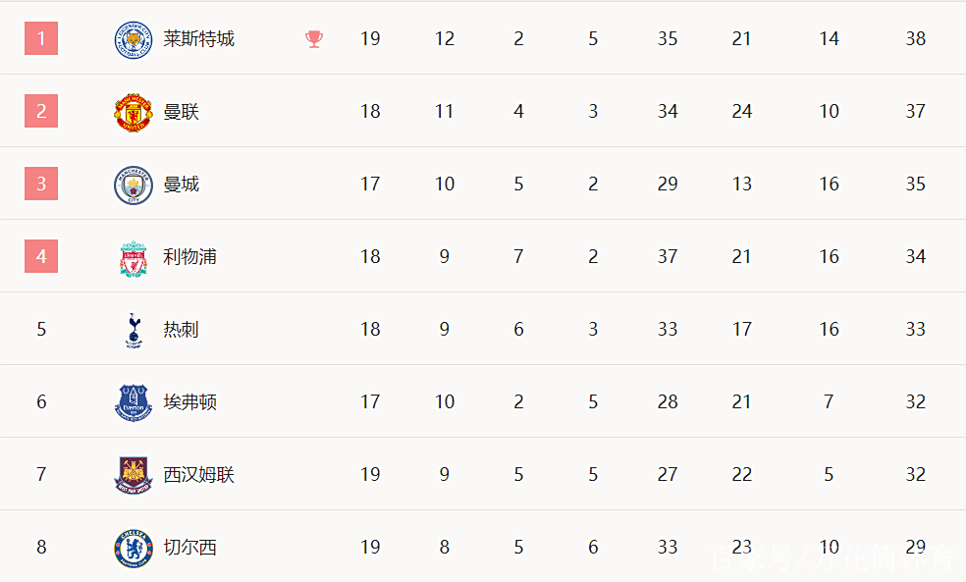This screenshot has height=582, width=966.
Task: Open the 西汉姆联 team link
Action: [199, 475]
